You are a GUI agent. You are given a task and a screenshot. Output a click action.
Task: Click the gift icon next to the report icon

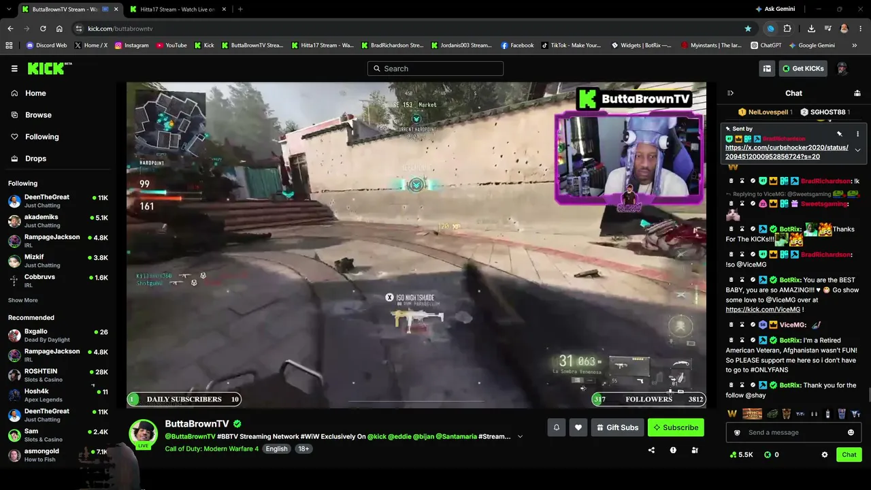click(x=695, y=450)
